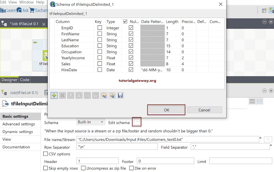Collapse the job canvas panel with the minus control
The image size is (274, 172).
(265, 22)
